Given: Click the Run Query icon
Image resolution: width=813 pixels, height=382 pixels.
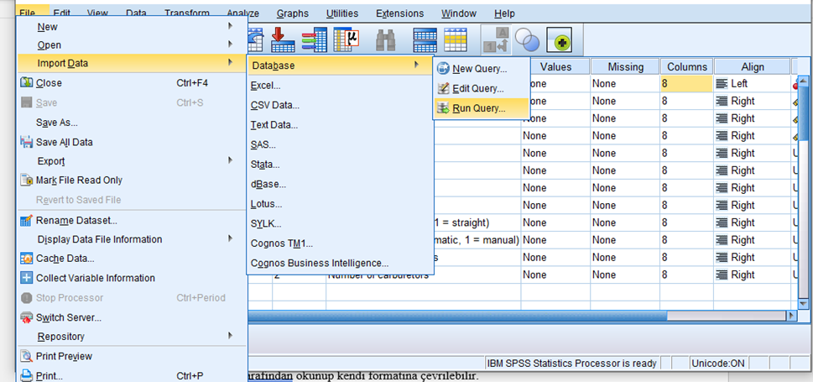Looking at the screenshot, I should [x=444, y=108].
